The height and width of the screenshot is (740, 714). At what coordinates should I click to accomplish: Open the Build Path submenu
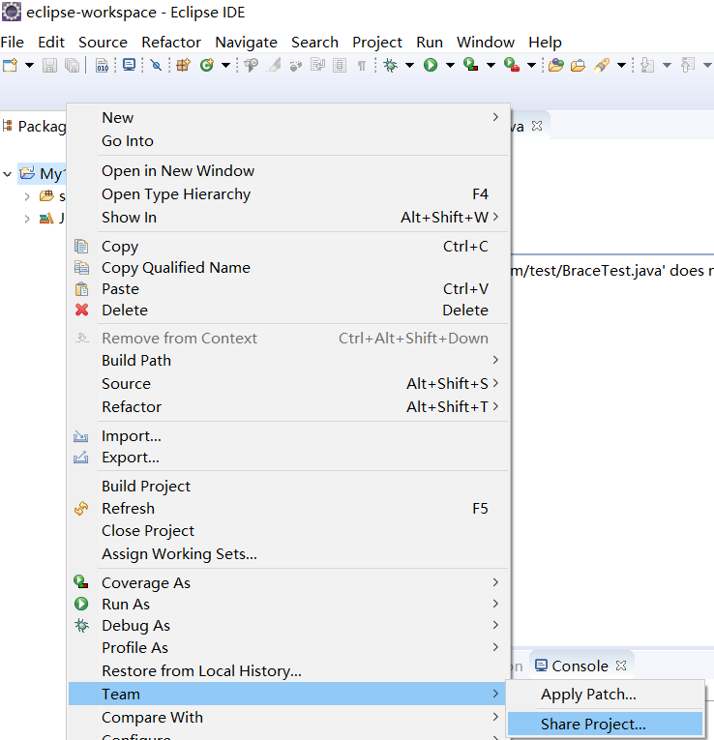pos(289,360)
